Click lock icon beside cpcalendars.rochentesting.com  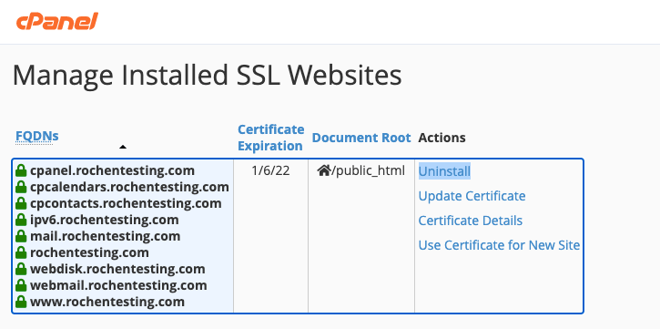pos(21,187)
